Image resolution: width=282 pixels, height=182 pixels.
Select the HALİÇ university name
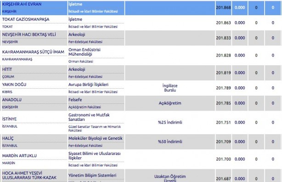tap(8, 138)
